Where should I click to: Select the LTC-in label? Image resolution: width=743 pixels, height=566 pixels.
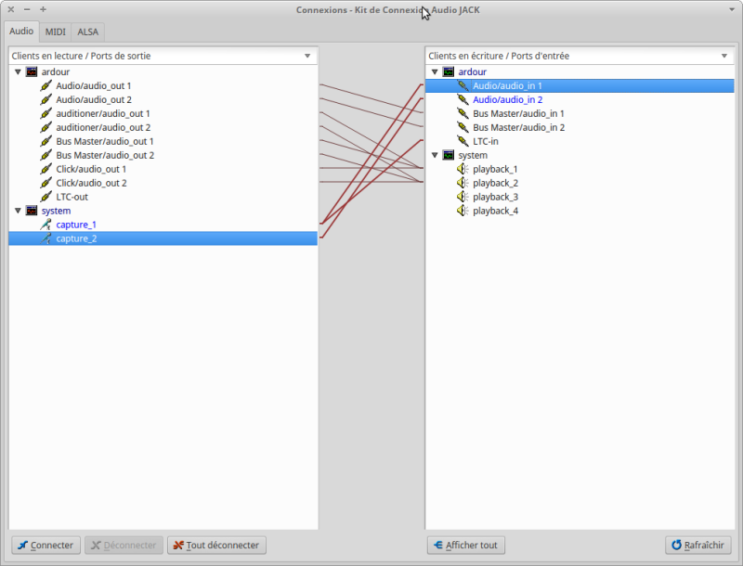[486, 141]
